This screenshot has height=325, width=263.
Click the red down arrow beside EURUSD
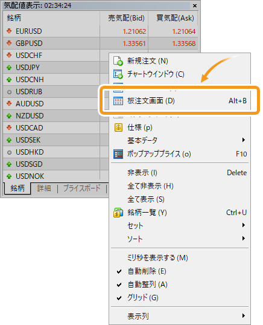click(x=9, y=31)
